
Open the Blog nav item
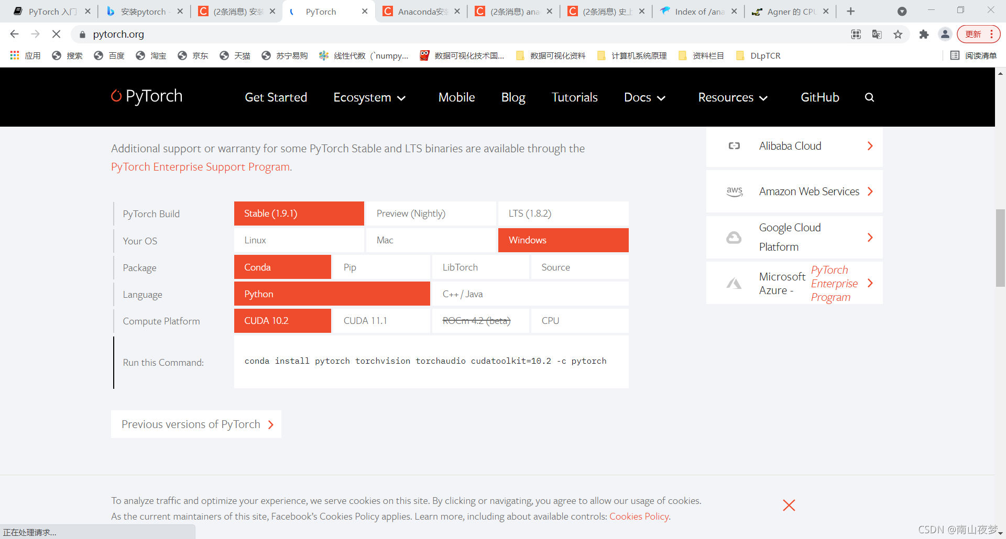513,97
